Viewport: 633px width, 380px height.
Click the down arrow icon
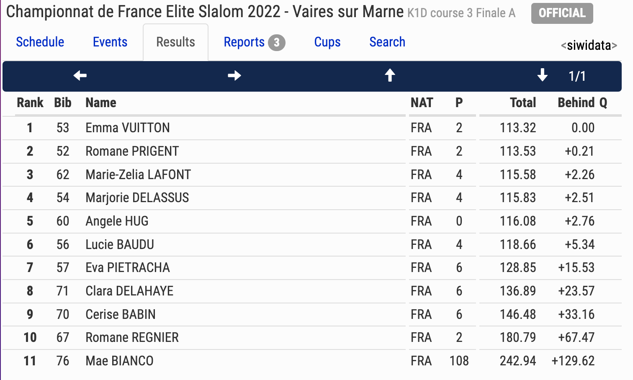[x=542, y=76]
